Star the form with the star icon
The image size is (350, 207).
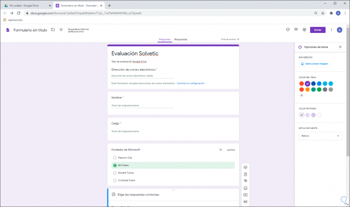click(61, 30)
